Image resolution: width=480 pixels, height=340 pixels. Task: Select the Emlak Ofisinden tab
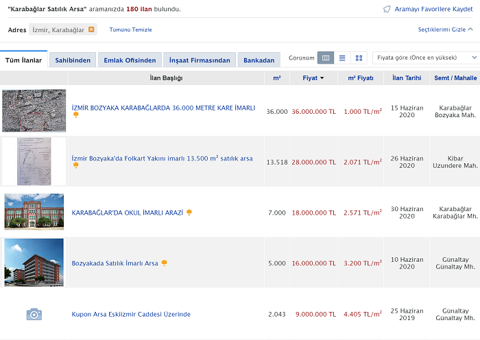[130, 60]
